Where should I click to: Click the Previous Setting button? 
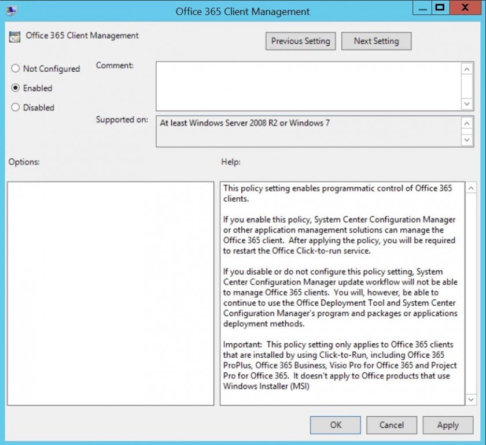click(x=300, y=41)
